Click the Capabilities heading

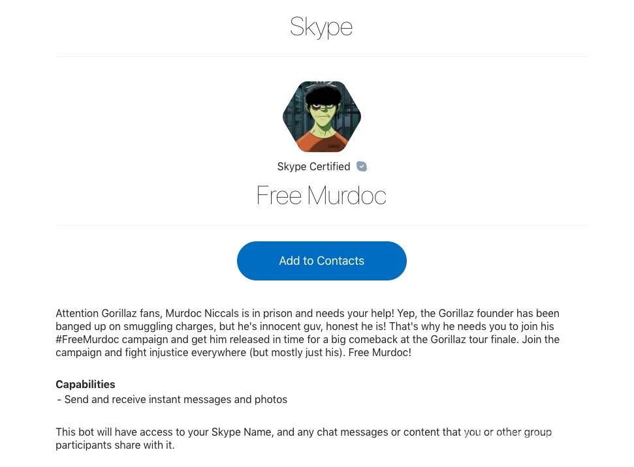point(86,384)
